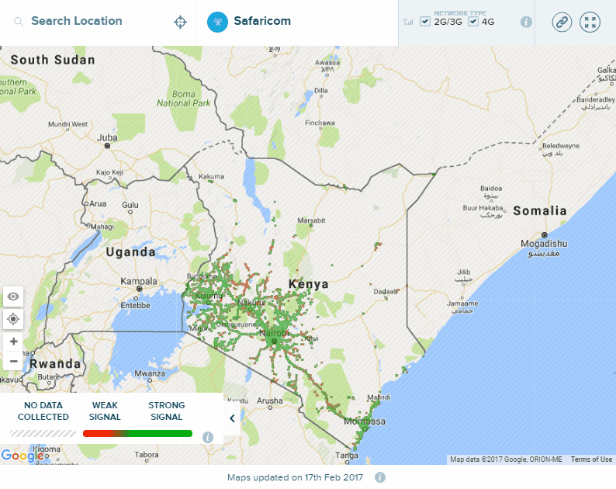Click the Google logo on map
The height and width of the screenshot is (489, 616).
(x=22, y=456)
